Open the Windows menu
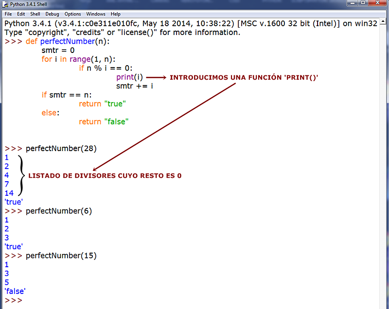Screen dimensions: 389x309 (x=95, y=14)
